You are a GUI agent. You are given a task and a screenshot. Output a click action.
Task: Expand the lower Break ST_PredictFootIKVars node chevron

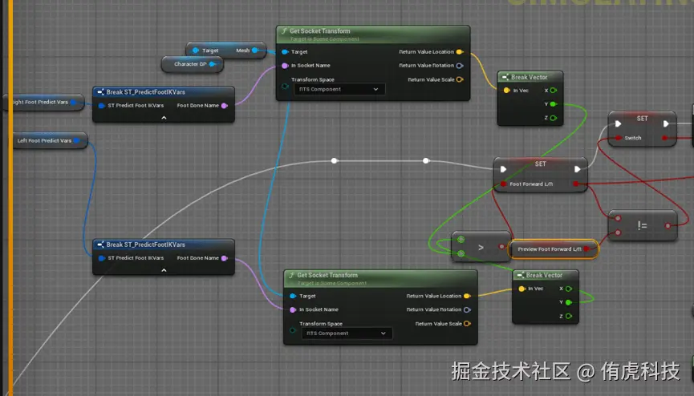click(x=164, y=270)
